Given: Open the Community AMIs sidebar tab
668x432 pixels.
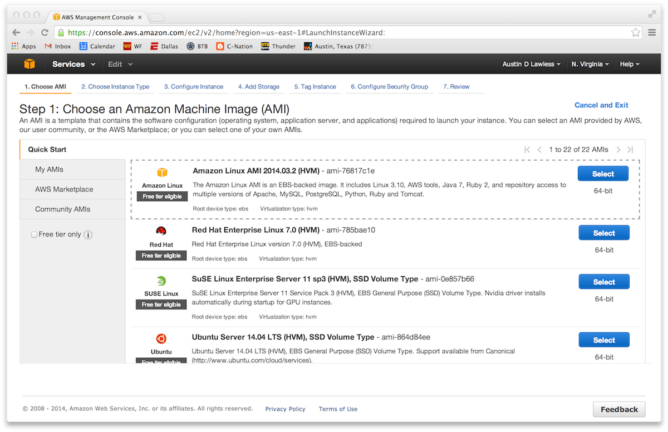Looking at the screenshot, I should 72,209.
